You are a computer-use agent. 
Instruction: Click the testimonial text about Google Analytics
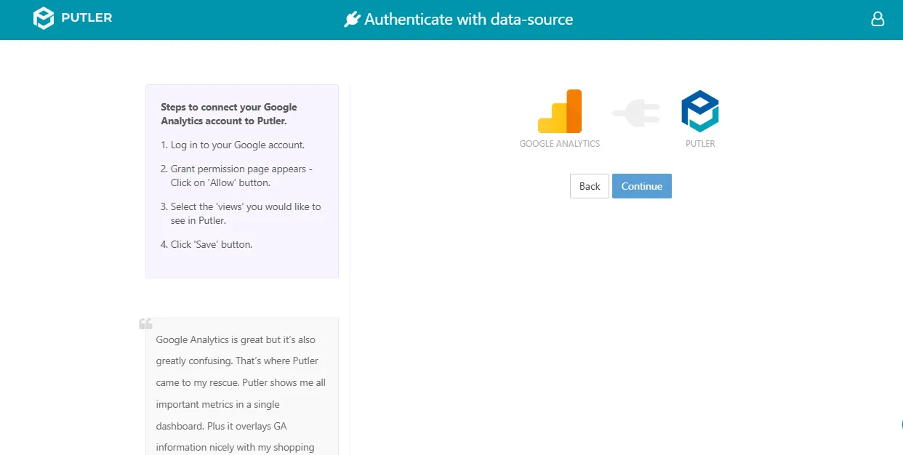coord(241,393)
